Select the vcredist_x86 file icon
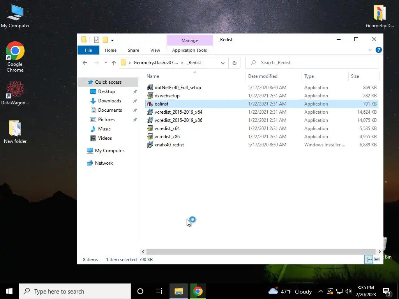This screenshot has height=299, width=399. (x=150, y=136)
